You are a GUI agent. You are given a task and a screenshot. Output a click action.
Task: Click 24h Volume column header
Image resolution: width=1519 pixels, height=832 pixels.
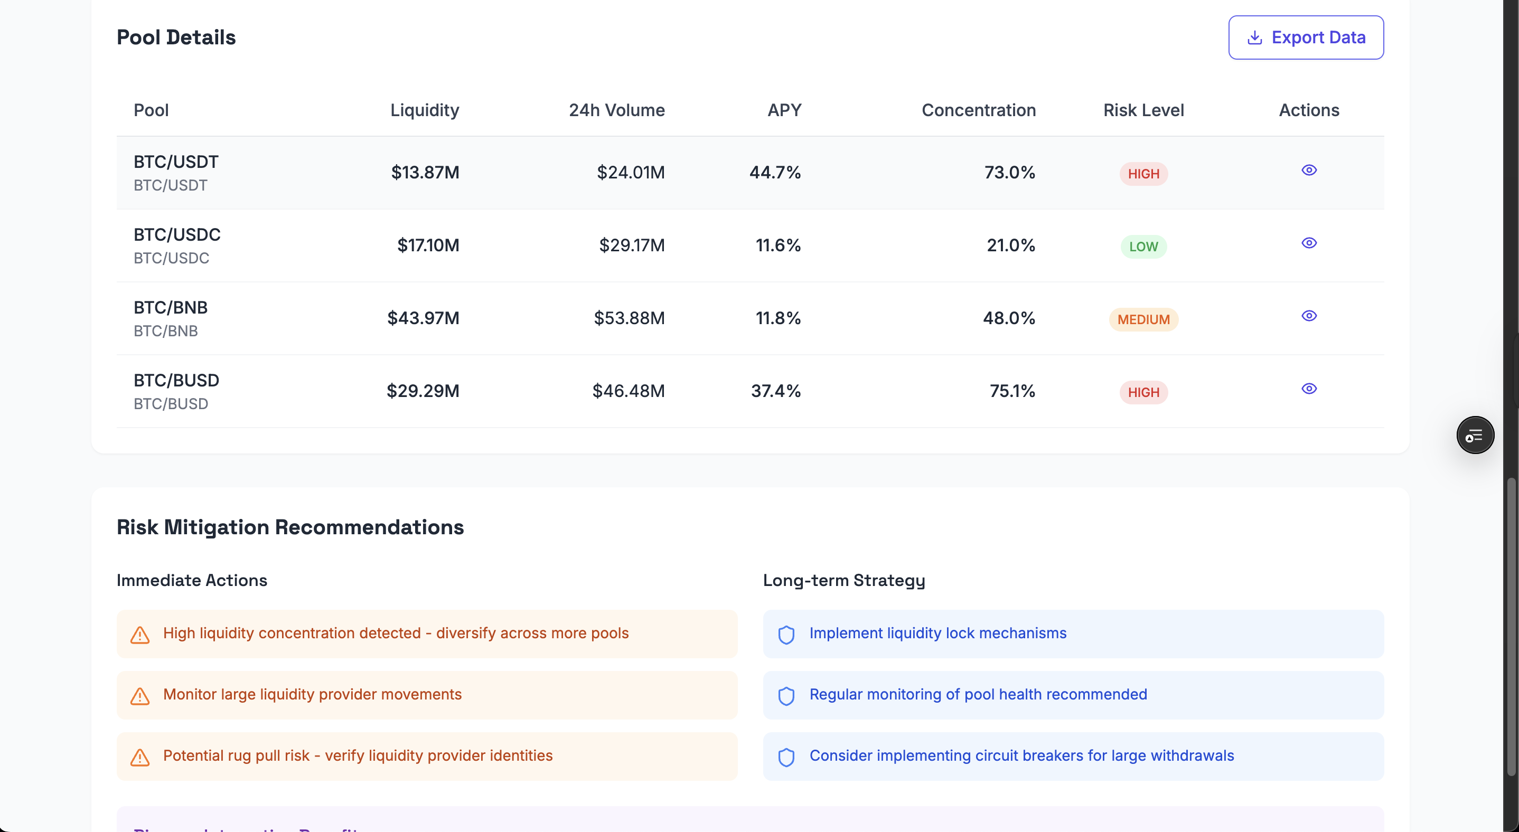[x=616, y=110]
